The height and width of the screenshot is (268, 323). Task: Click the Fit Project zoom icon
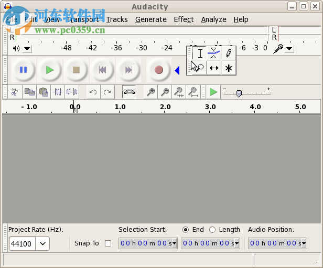point(193,92)
